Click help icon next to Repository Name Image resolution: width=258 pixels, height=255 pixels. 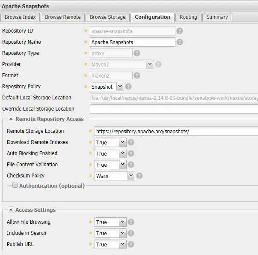(180, 42)
